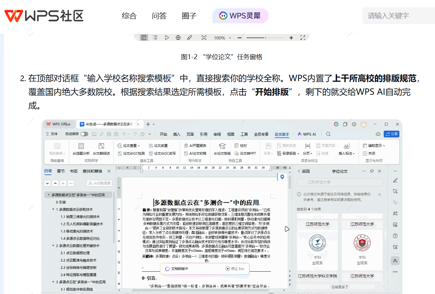This screenshot has height=294, width=435.
Task: Focus the 请输入关键字 search box
Action: point(399,16)
